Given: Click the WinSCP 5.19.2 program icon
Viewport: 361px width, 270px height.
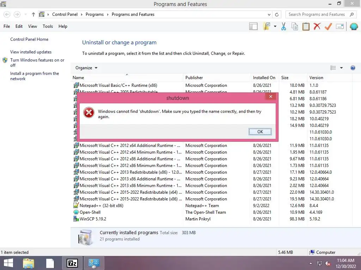Looking at the screenshot, I should 76,219.
